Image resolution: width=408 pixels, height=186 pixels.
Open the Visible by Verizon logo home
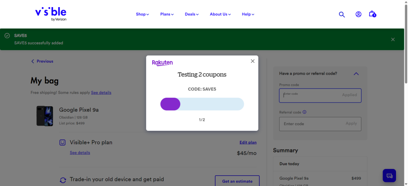tap(51, 14)
